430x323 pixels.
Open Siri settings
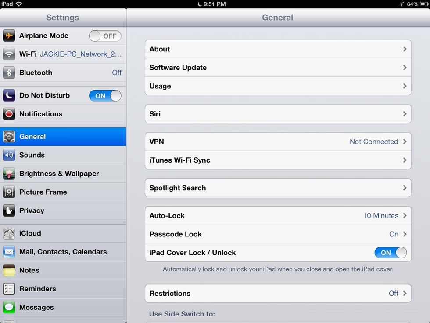(x=277, y=113)
